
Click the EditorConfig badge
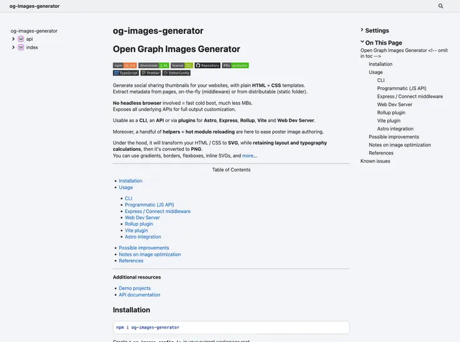pos(177,73)
